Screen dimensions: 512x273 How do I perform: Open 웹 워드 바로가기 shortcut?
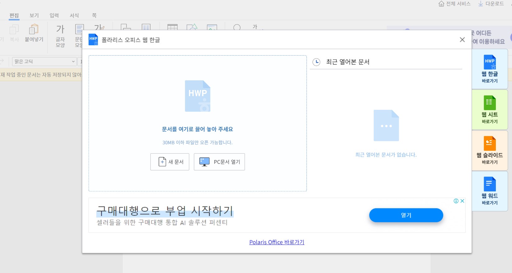tap(490, 191)
